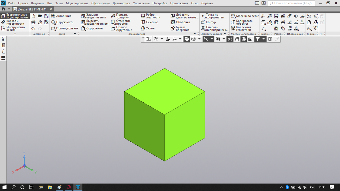The image size is (340, 191).
Task: Open the model tree panel icon
Action: pyautogui.click(x=3, y=39)
